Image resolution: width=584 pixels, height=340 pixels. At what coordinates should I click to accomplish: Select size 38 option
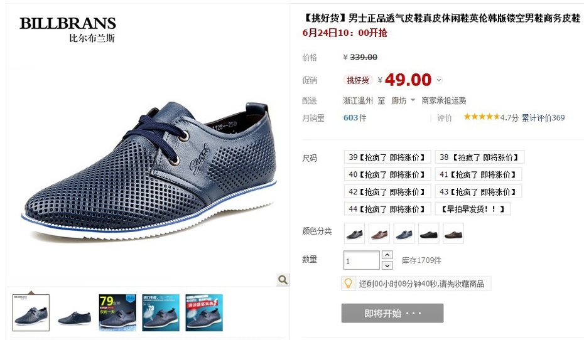click(x=479, y=157)
